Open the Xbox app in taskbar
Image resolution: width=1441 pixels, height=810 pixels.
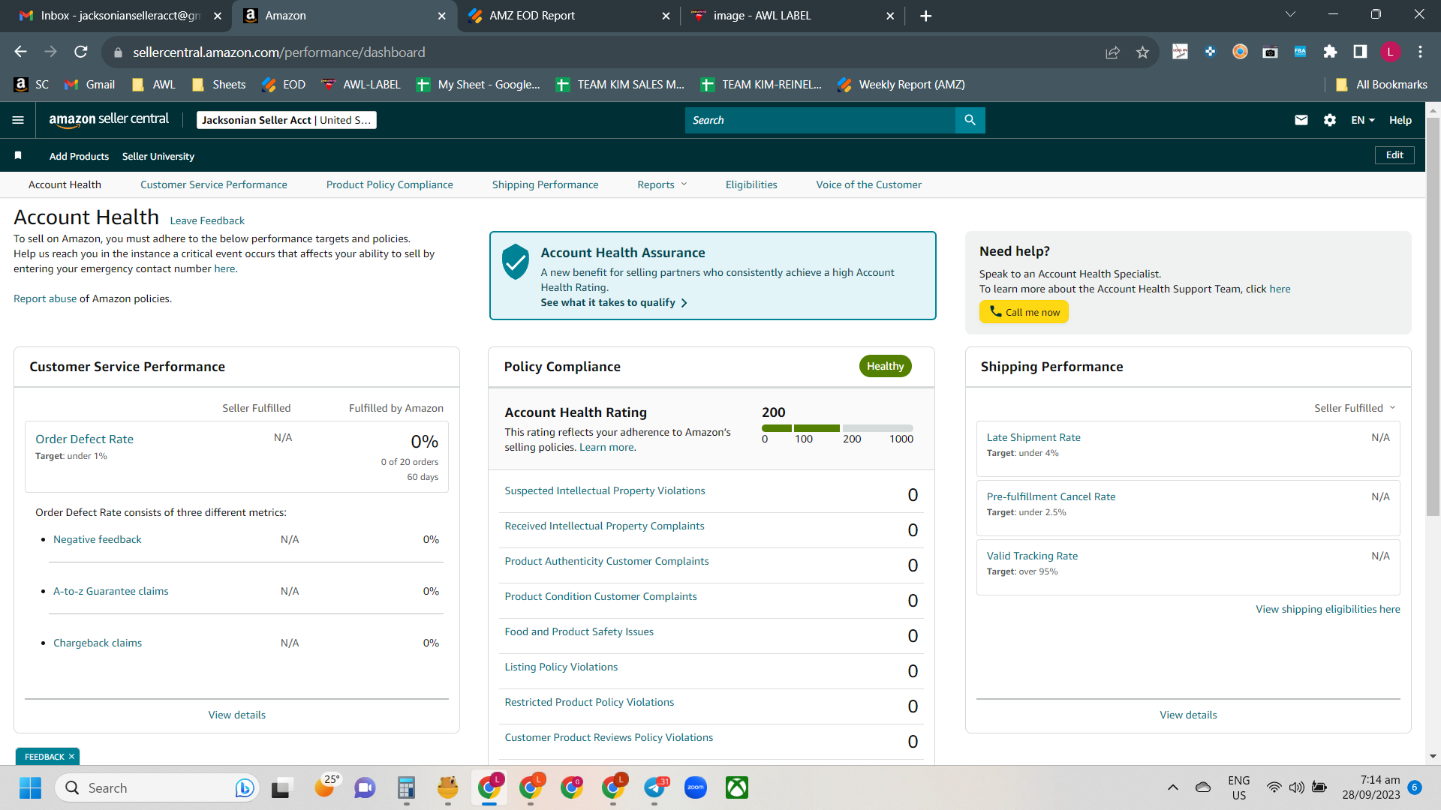pos(737,787)
